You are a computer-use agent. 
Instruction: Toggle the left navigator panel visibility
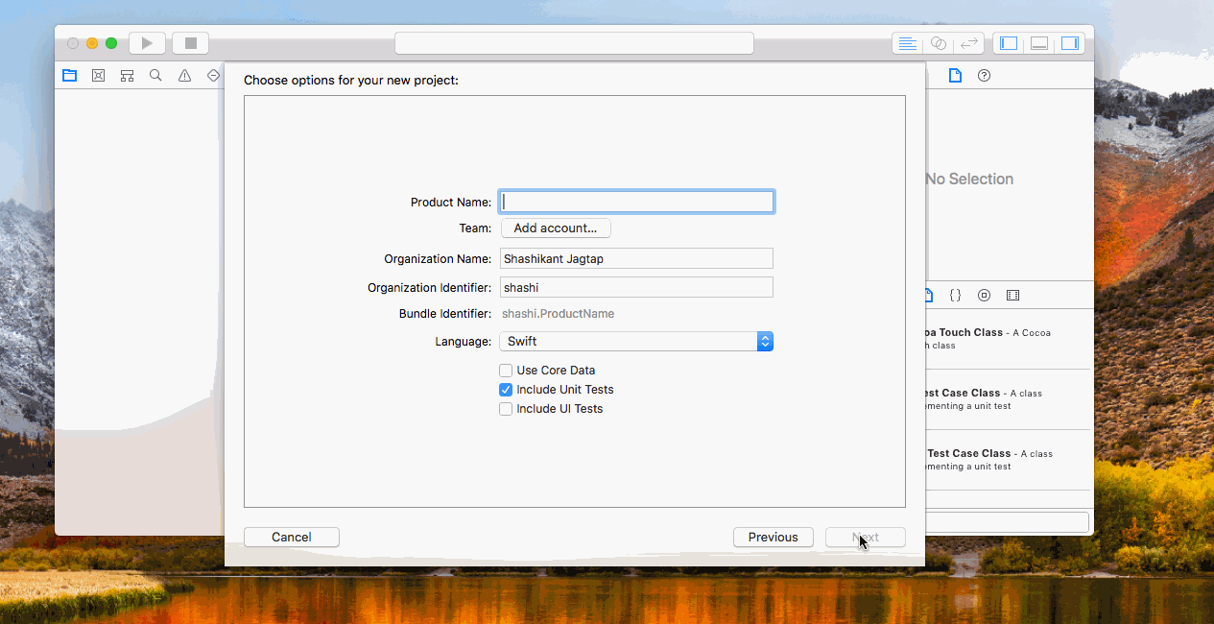[x=1009, y=42]
